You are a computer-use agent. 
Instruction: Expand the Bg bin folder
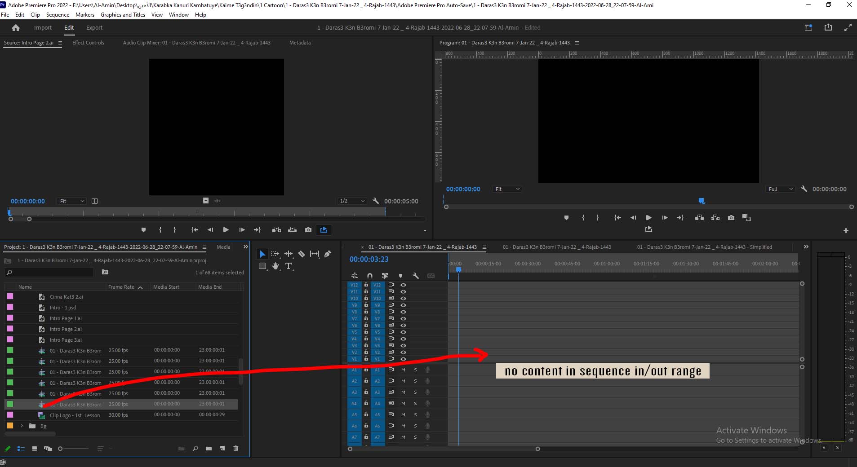point(22,426)
